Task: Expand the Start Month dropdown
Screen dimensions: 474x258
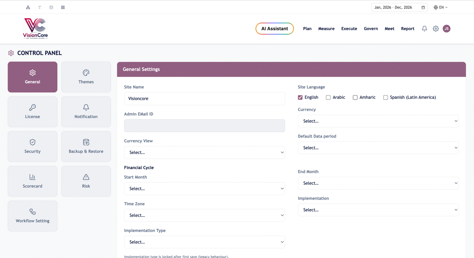Action: (204, 189)
